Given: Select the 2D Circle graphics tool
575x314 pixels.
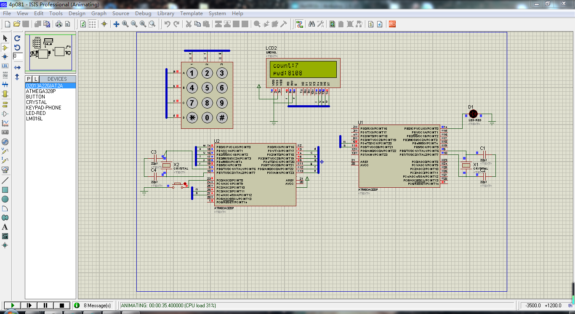Looking at the screenshot, I should tap(5, 199).
